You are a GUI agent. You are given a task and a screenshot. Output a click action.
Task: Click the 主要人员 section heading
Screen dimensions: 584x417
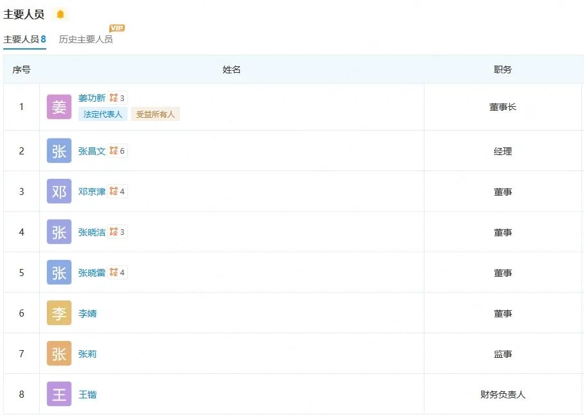click(x=24, y=15)
